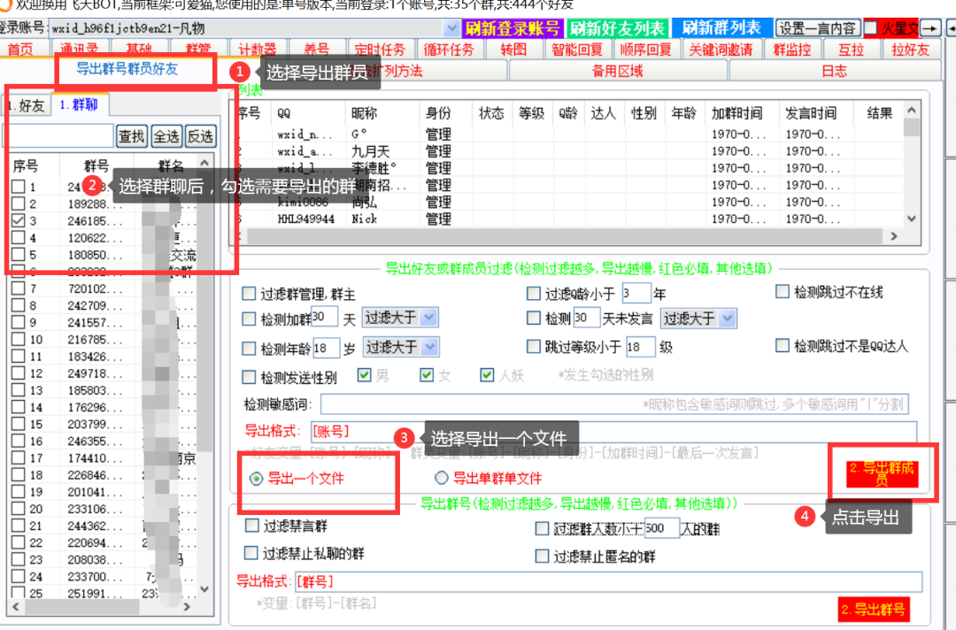
Task: Open the 日志 sub-tab
Action: pos(834,71)
